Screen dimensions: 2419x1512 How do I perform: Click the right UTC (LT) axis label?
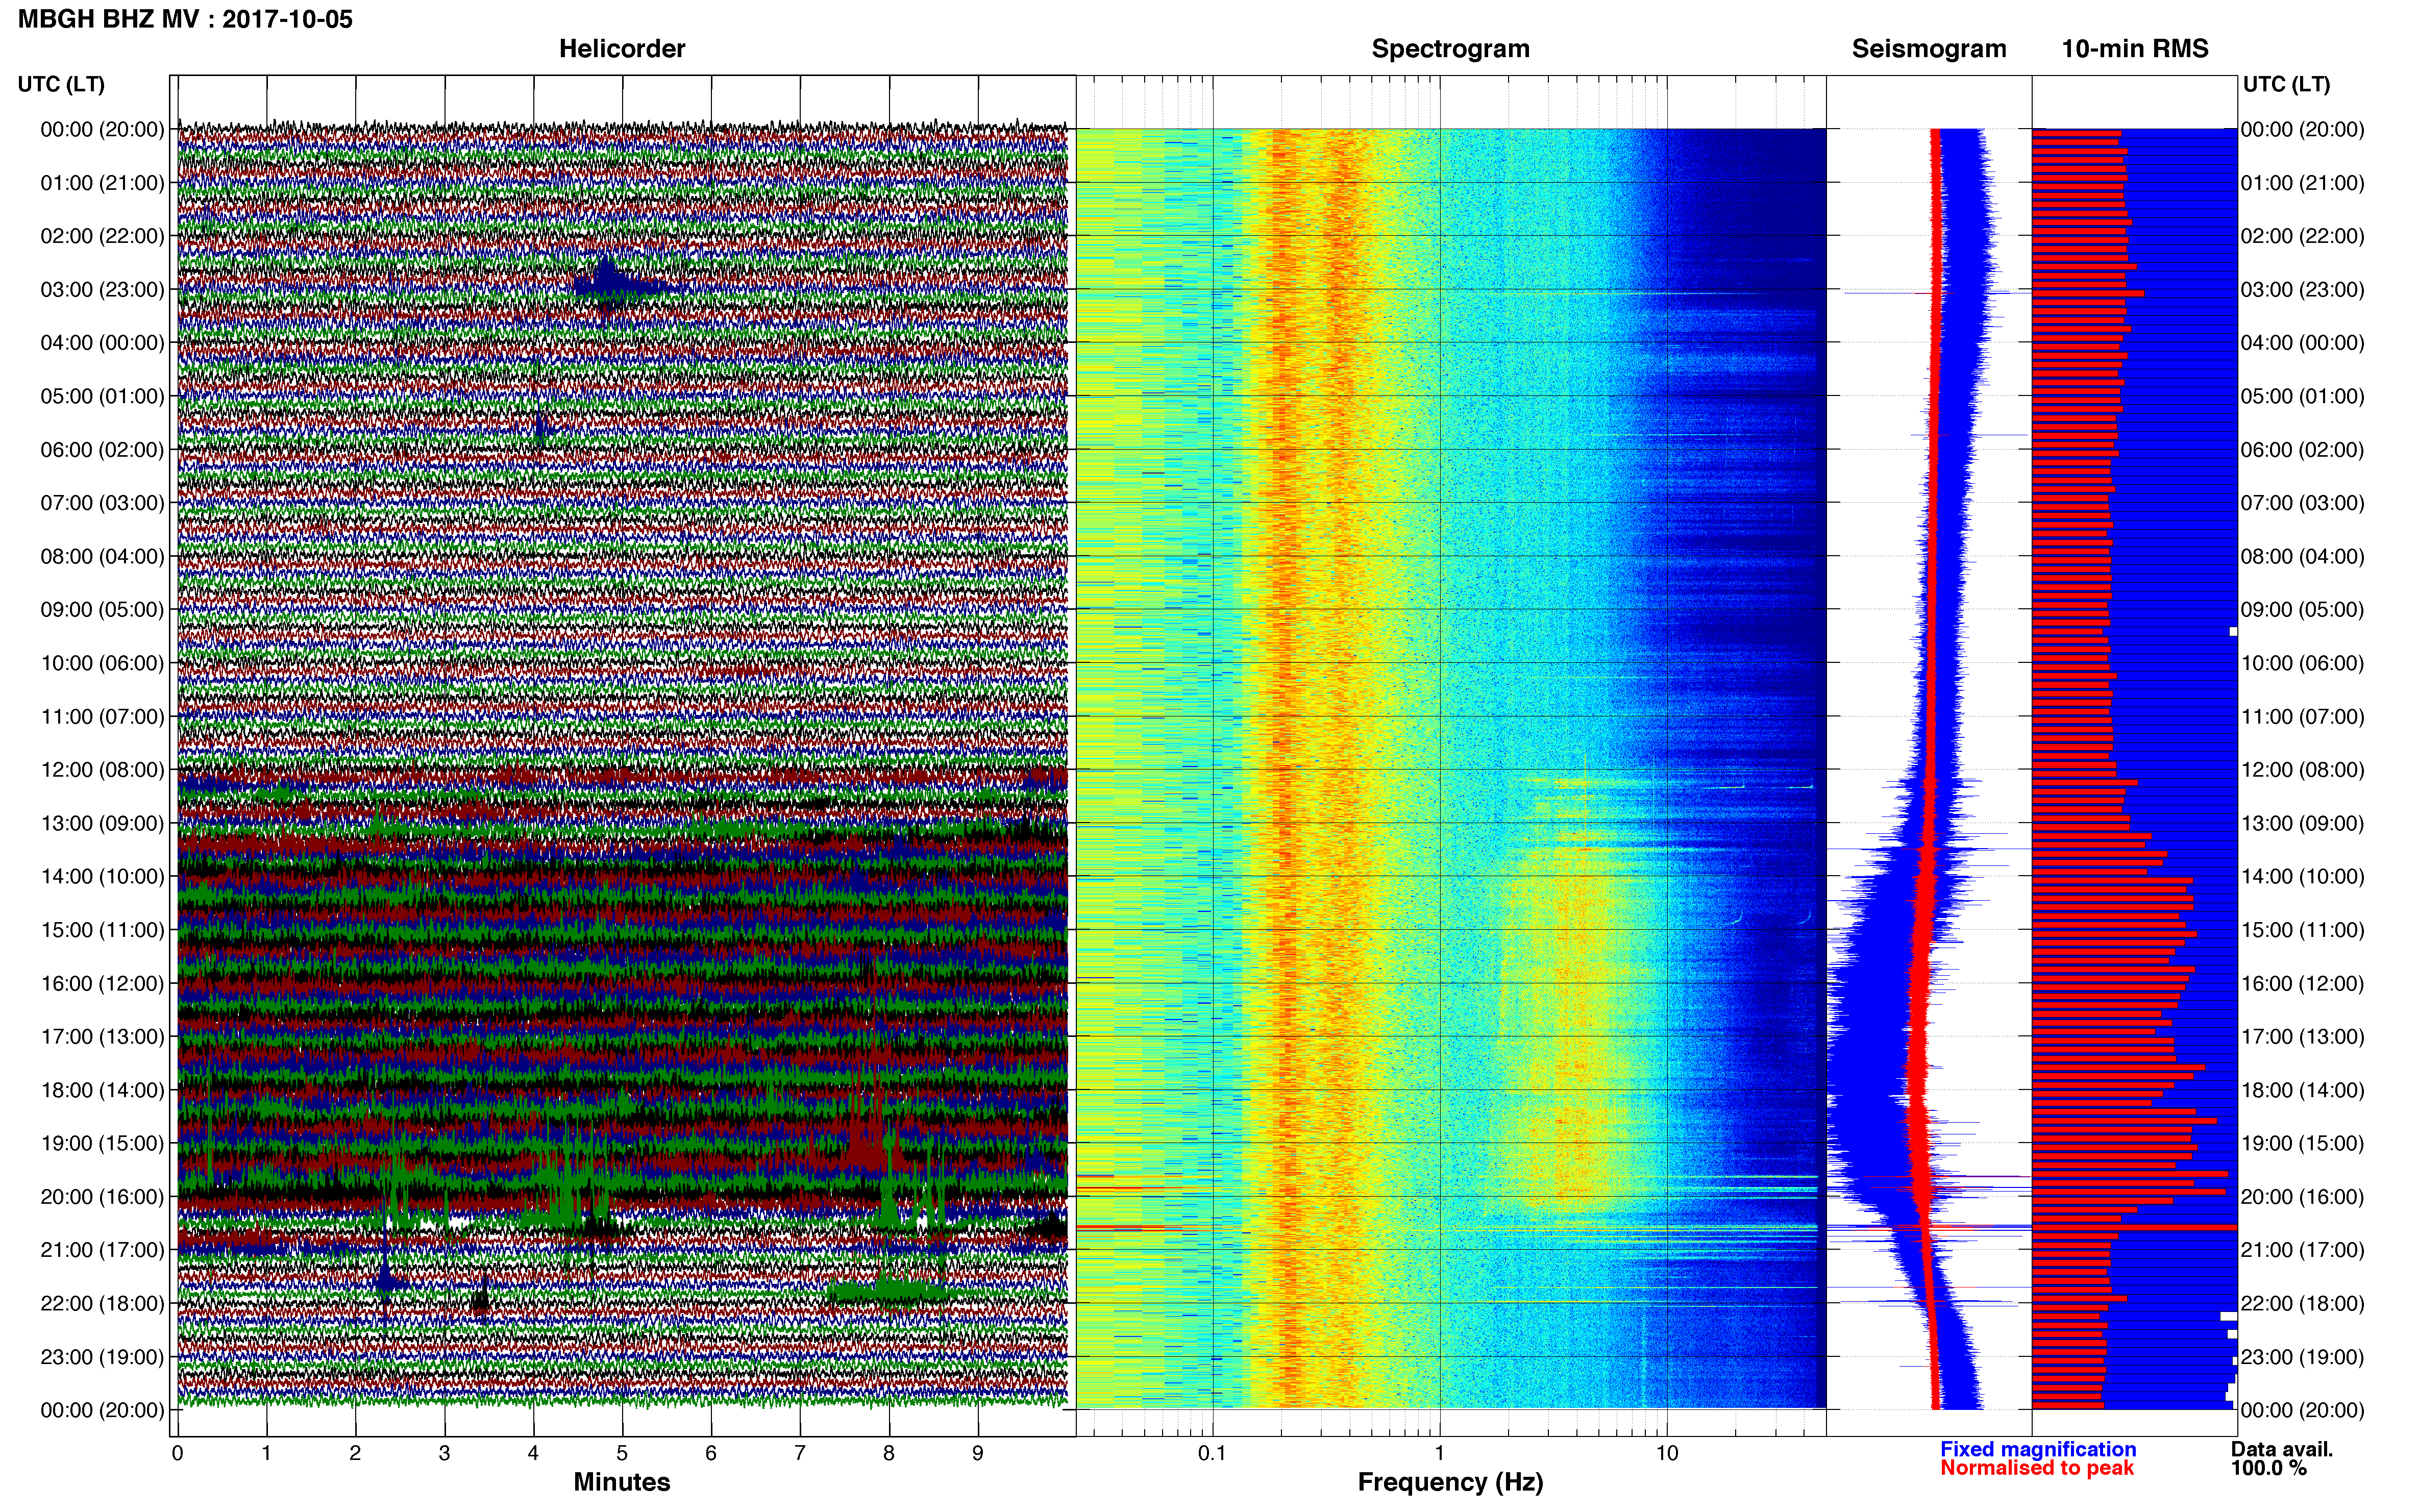coord(2286,84)
